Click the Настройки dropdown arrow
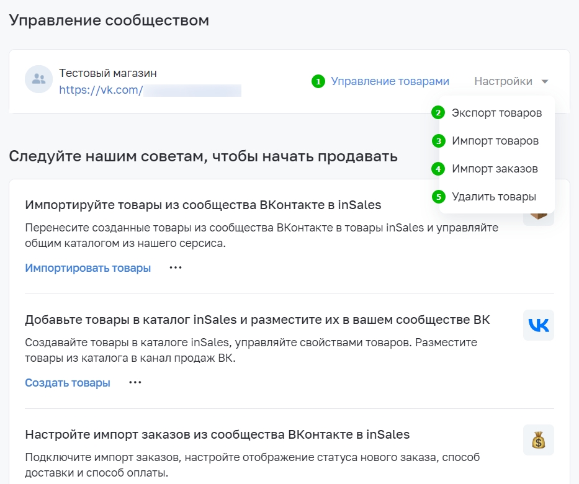Image resolution: width=579 pixels, height=484 pixels. pos(545,81)
